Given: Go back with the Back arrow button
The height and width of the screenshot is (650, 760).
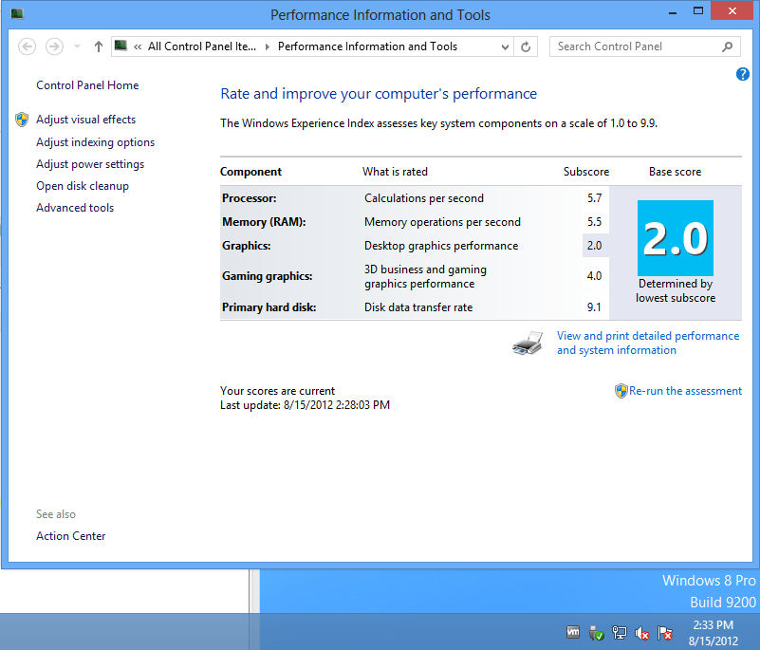Looking at the screenshot, I should (28, 46).
